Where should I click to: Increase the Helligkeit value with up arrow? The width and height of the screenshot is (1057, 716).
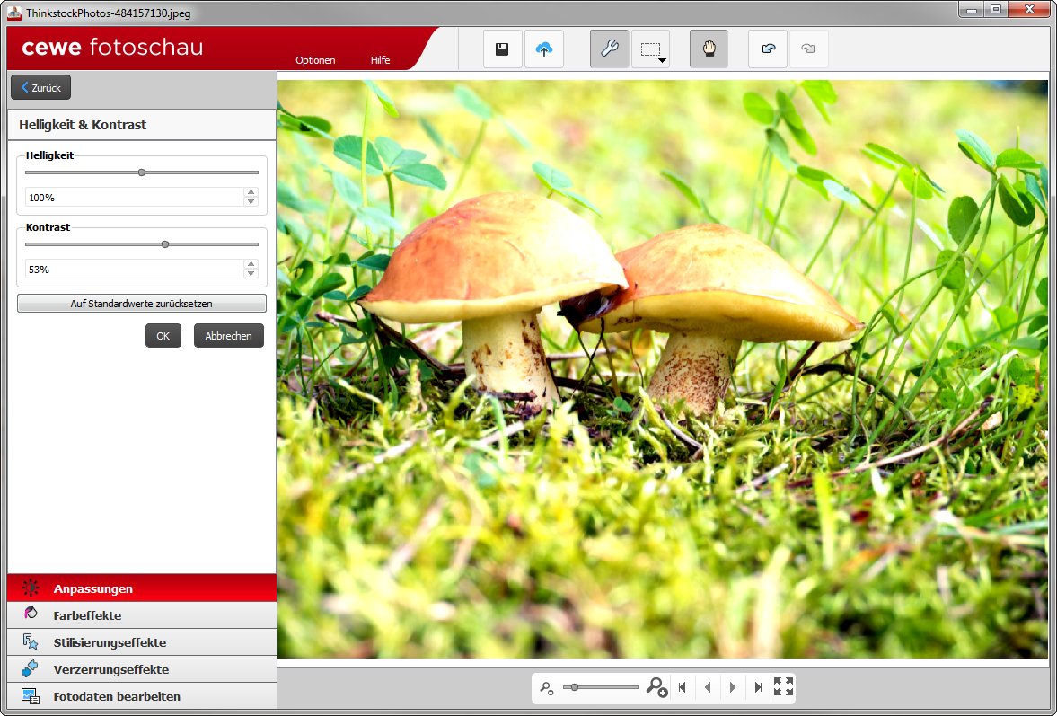tap(251, 192)
